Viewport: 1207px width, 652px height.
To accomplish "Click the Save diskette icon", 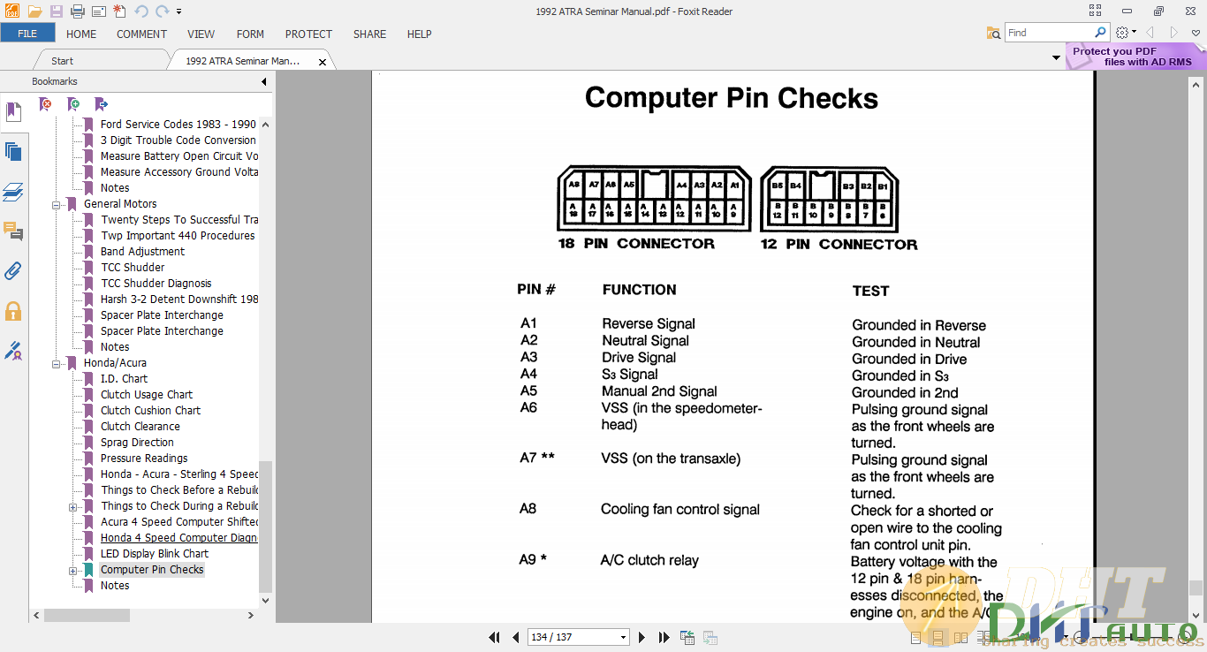I will coord(57,11).
